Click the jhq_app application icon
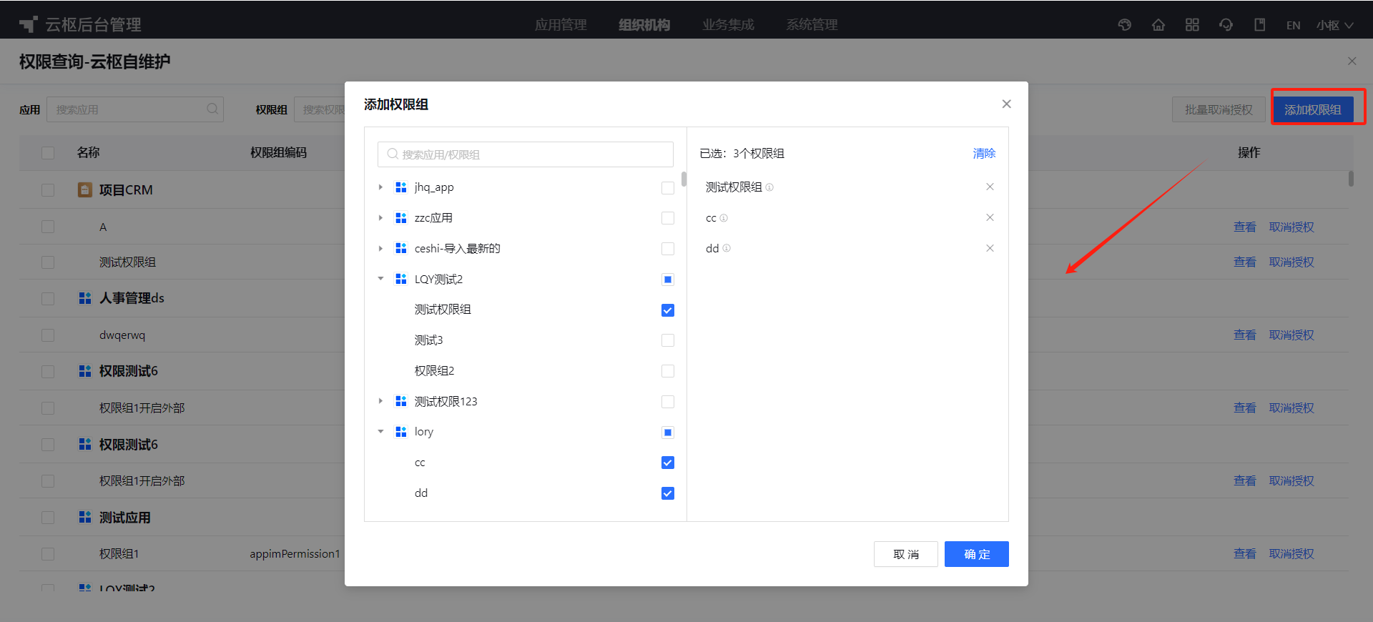This screenshot has height=622, width=1373. (401, 187)
